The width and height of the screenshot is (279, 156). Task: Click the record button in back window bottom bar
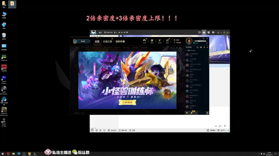(132, 130)
